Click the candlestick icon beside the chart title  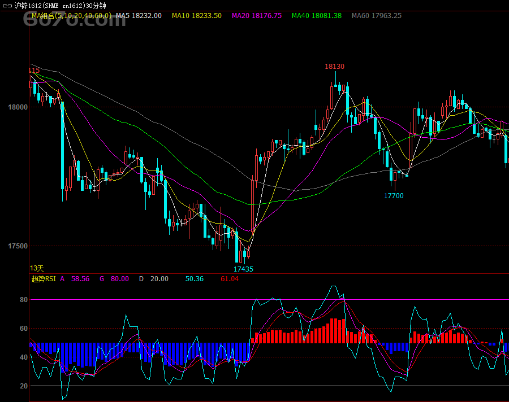(7, 6)
